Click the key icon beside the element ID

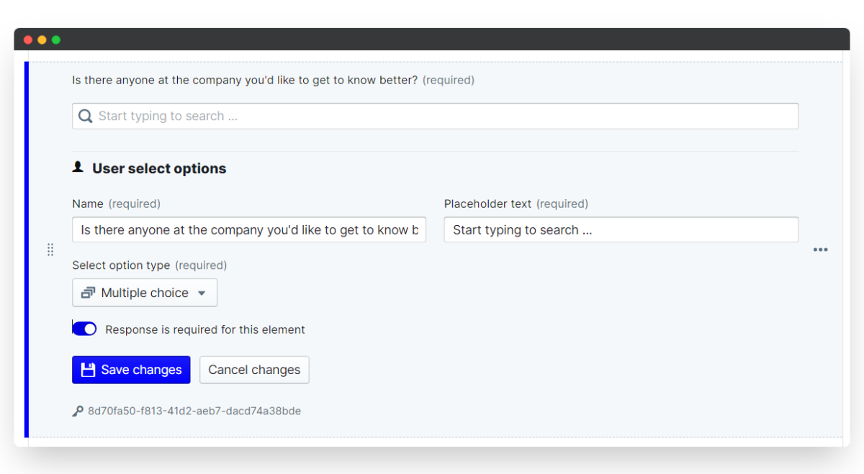[78, 411]
